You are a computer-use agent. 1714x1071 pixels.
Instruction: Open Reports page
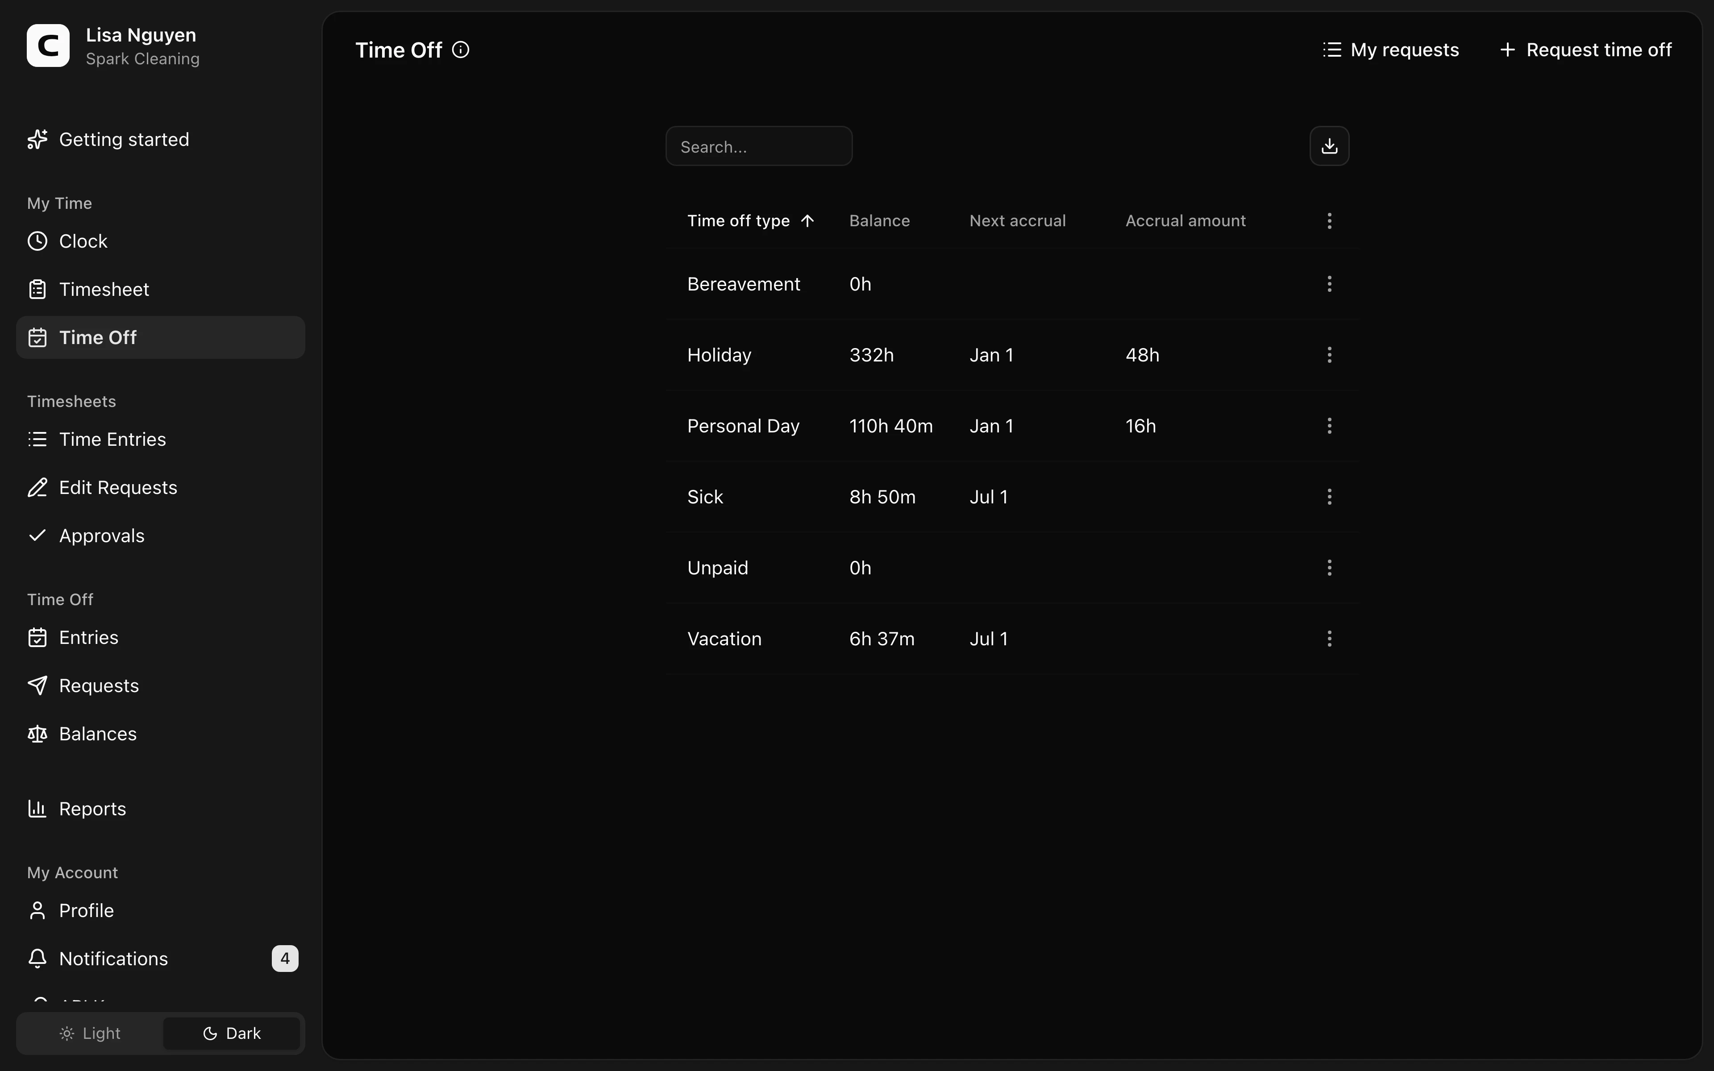click(160, 809)
